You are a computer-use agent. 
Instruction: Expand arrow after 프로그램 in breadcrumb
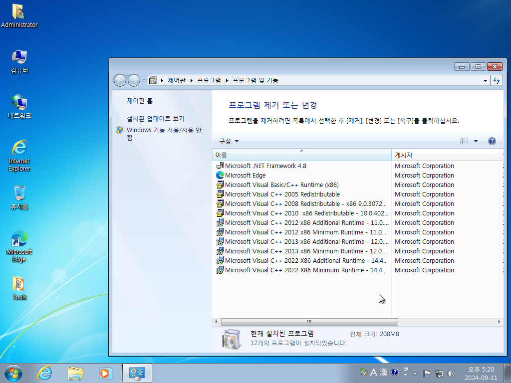(x=227, y=80)
